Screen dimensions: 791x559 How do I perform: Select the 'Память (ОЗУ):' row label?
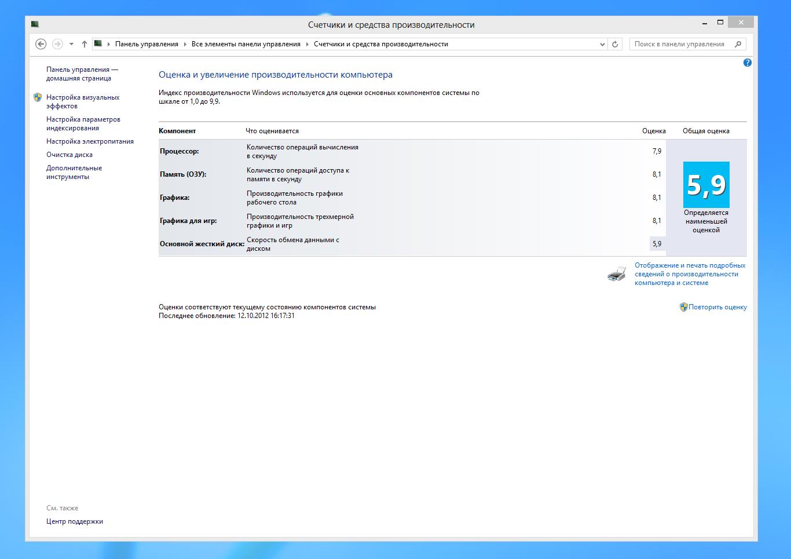pos(183,174)
